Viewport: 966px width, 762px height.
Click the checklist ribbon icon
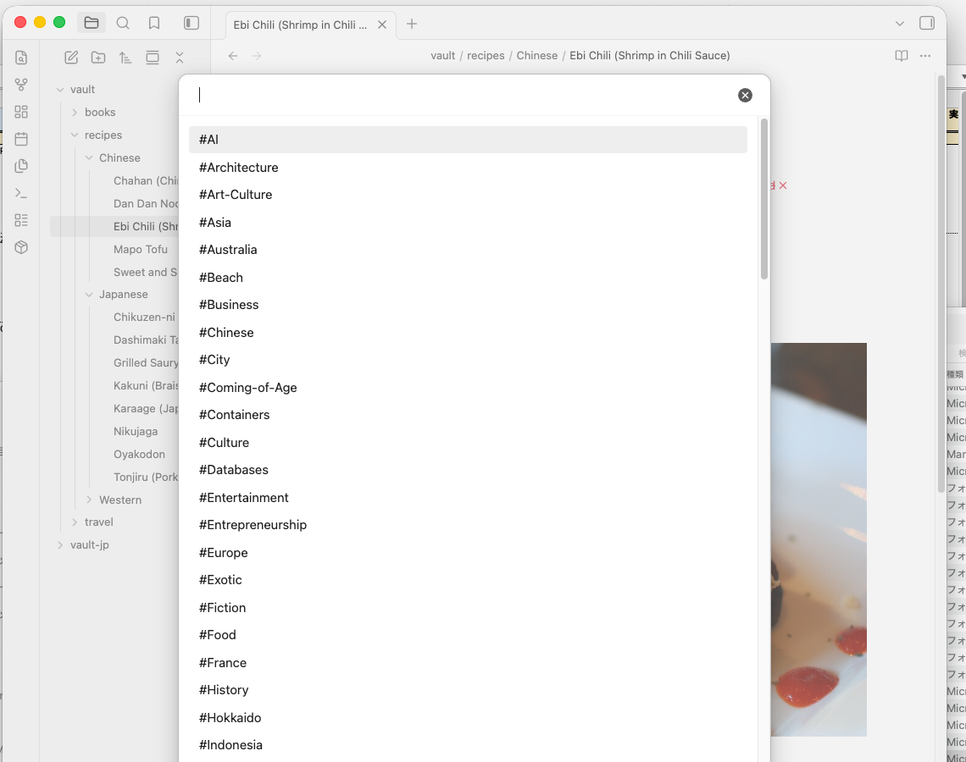(x=21, y=220)
